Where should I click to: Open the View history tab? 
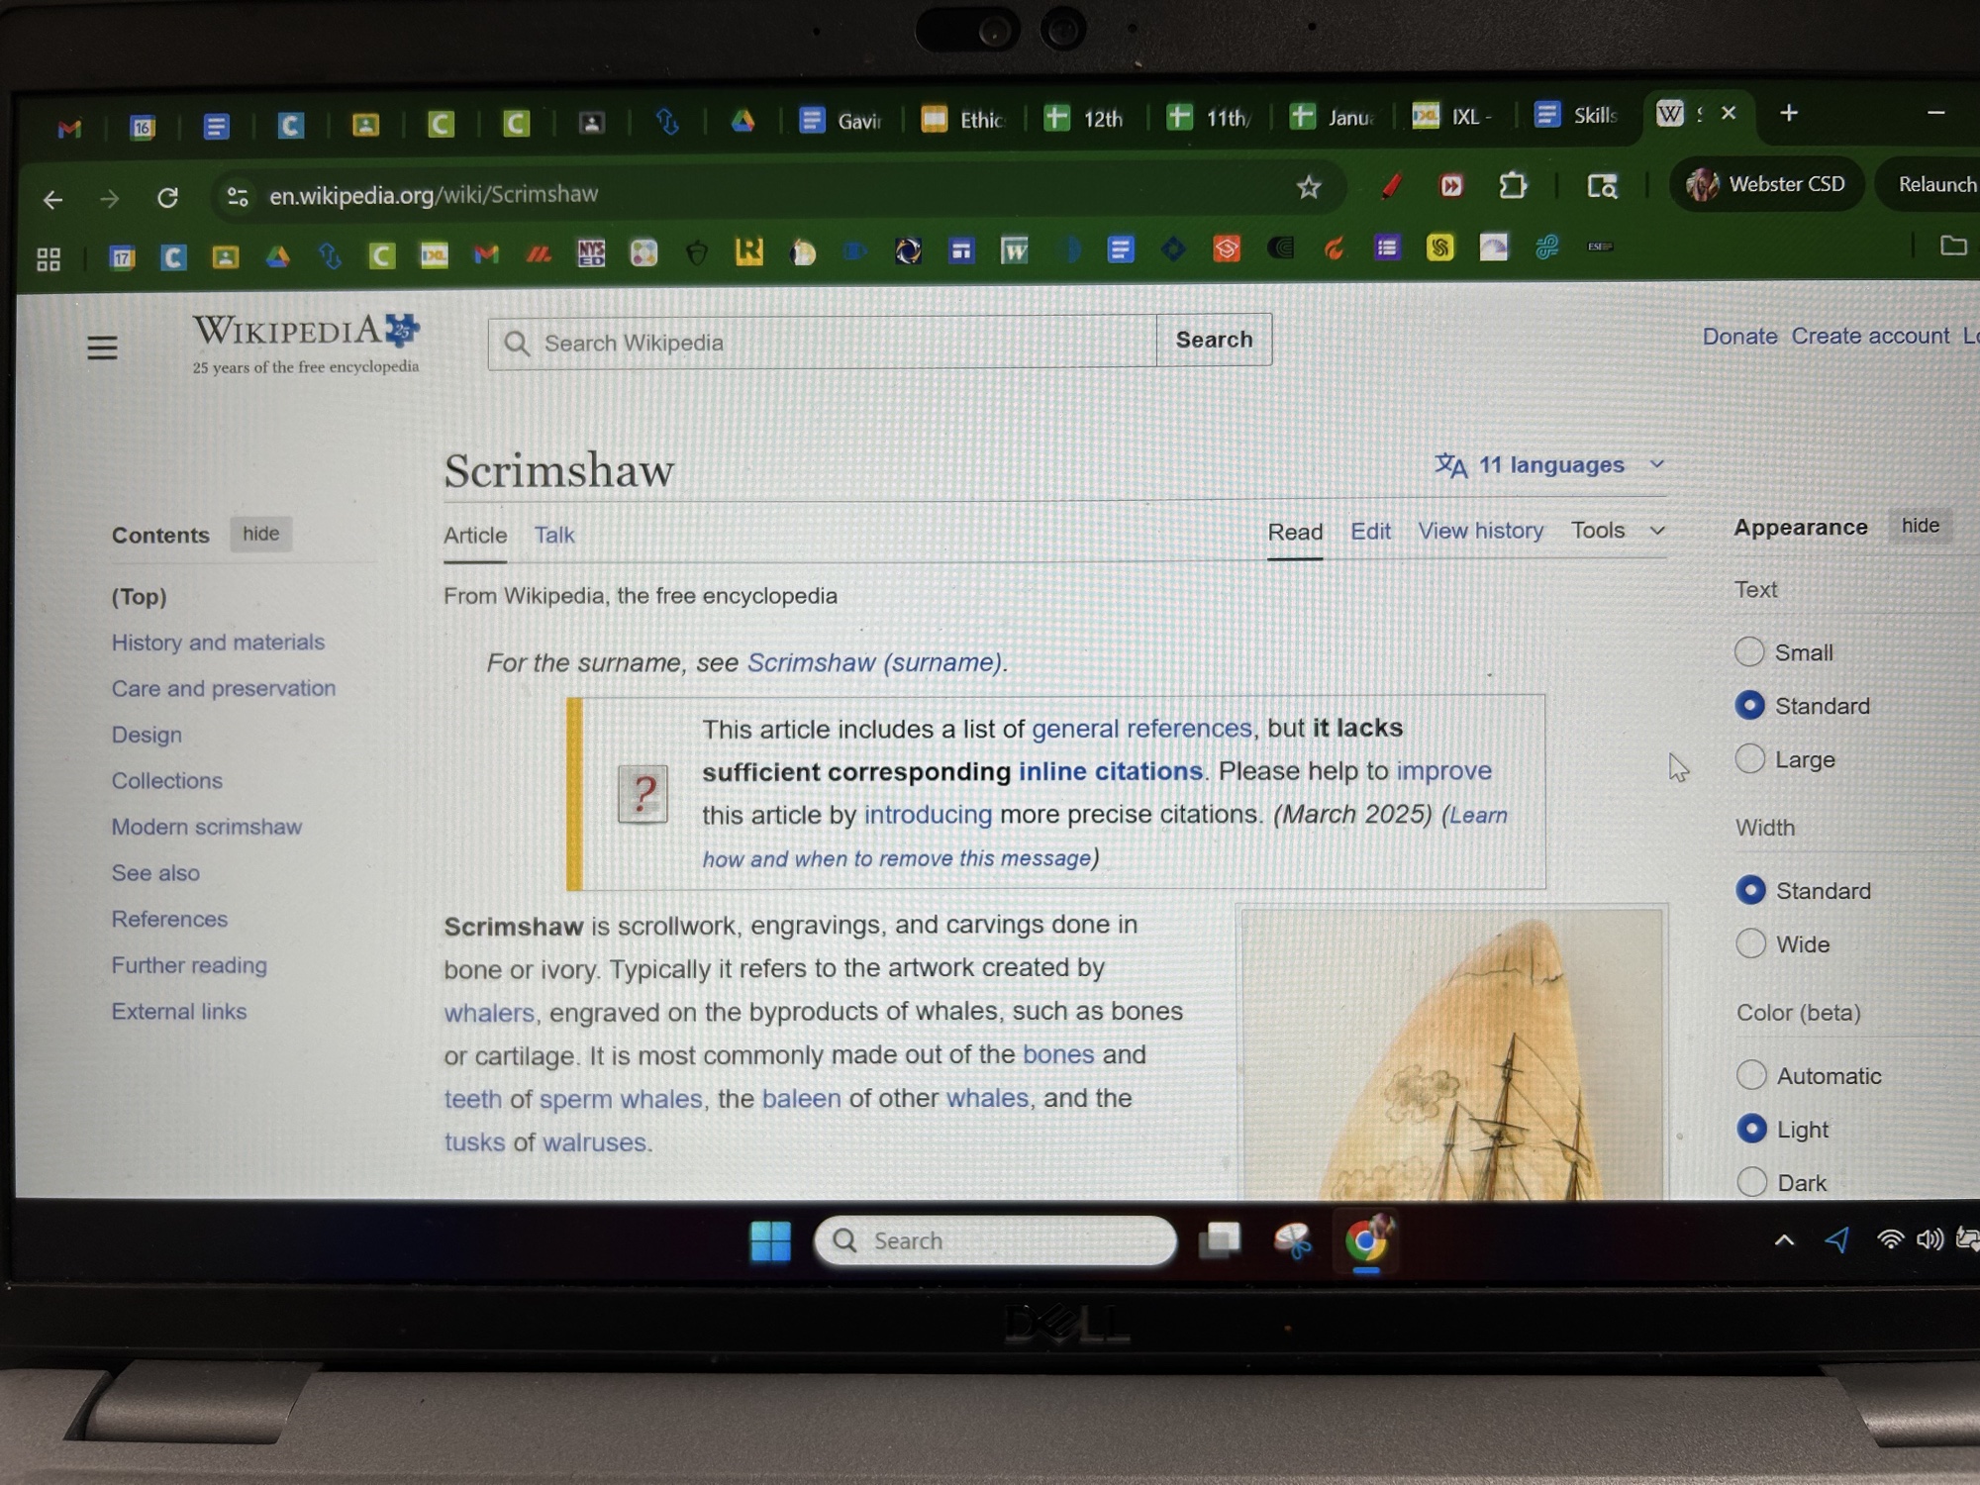(1480, 531)
